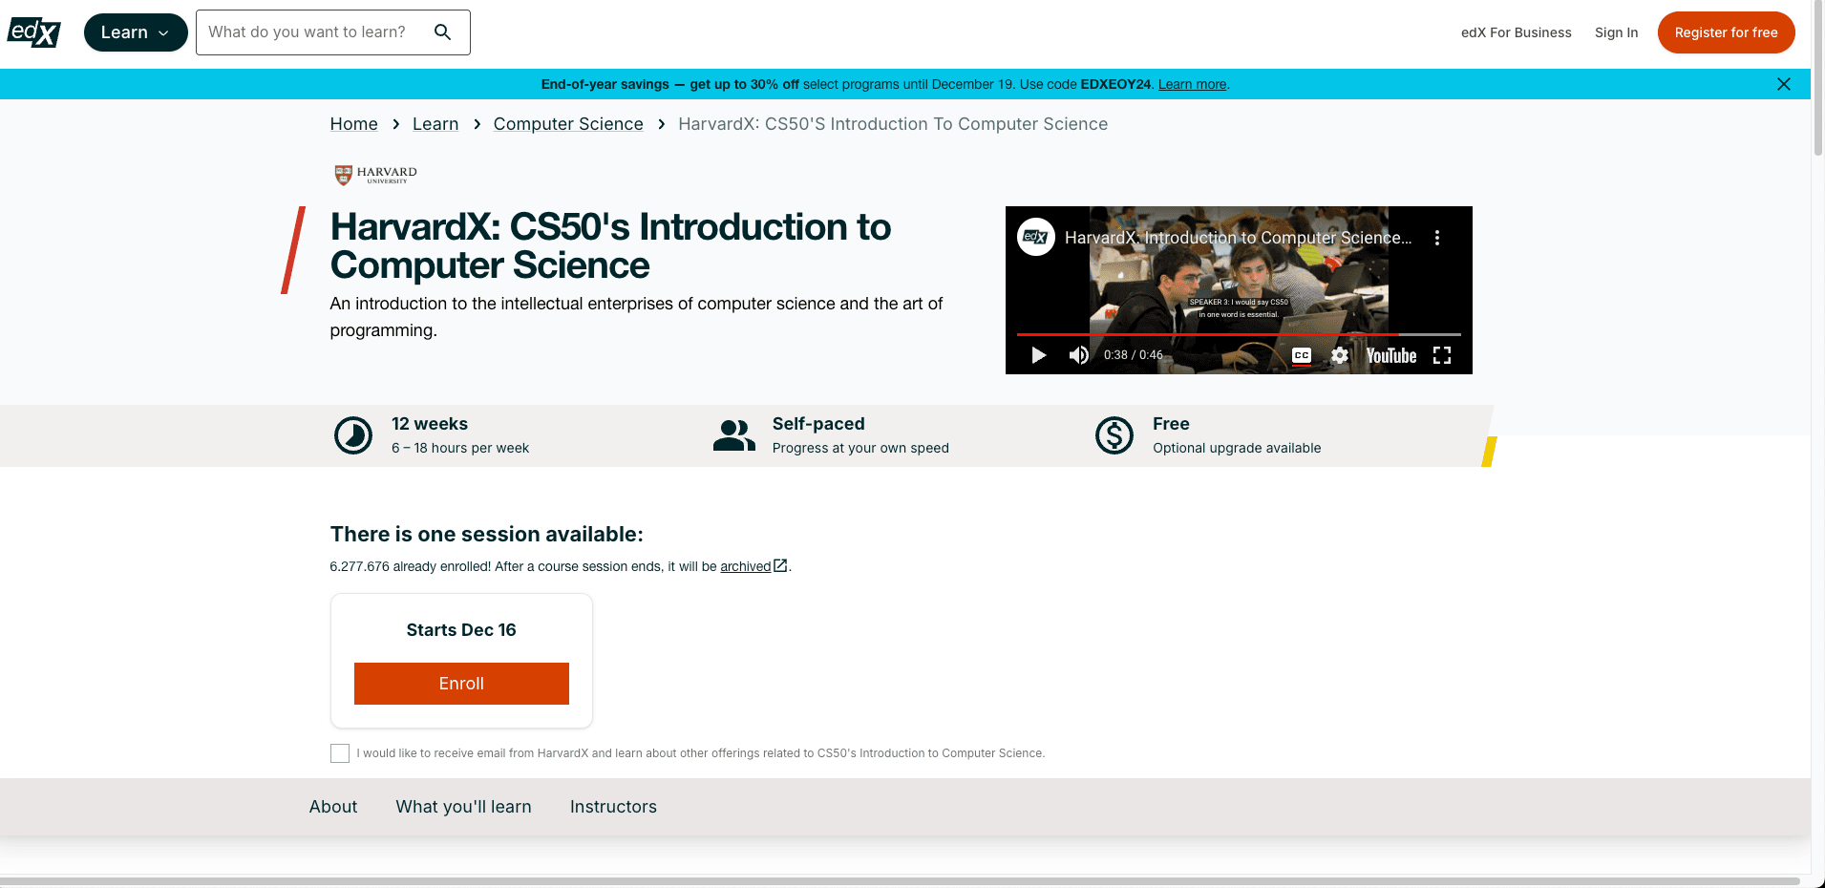1825x888 pixels.
Task: Open edX For Business
Action: (1516, 32)
